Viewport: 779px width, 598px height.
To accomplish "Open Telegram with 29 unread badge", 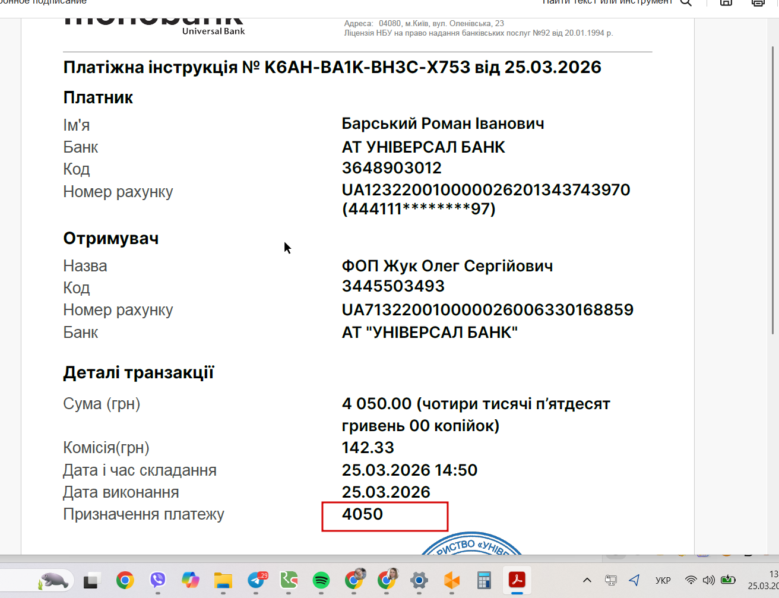I will click(256, 580).
